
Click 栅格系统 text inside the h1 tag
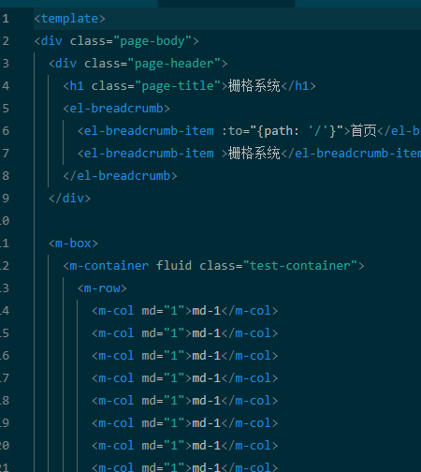(x=254, y=86)
